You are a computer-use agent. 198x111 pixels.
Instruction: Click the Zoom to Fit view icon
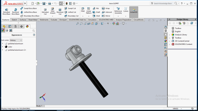click(77, 23)
